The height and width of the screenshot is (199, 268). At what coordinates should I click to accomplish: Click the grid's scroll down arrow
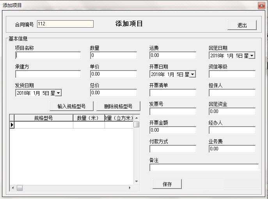pyautogui.click(x=137, y=181)
